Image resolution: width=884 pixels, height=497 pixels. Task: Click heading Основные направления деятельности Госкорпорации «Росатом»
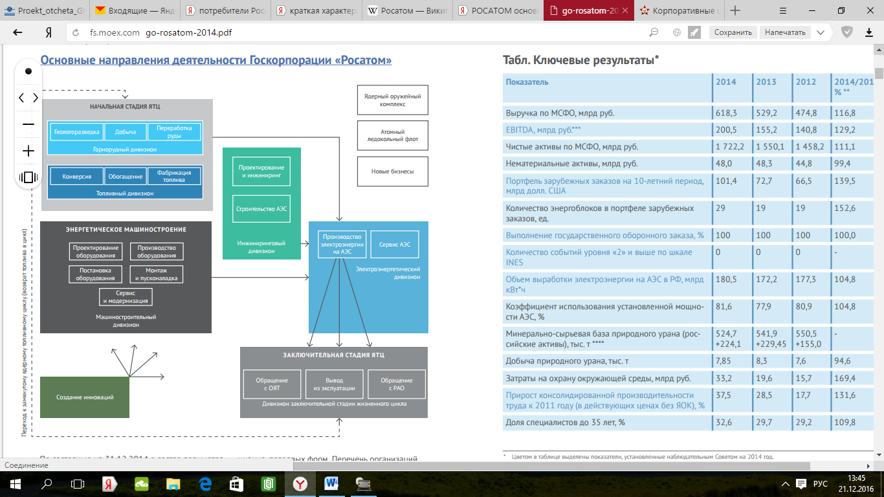[x=216, y=60]
